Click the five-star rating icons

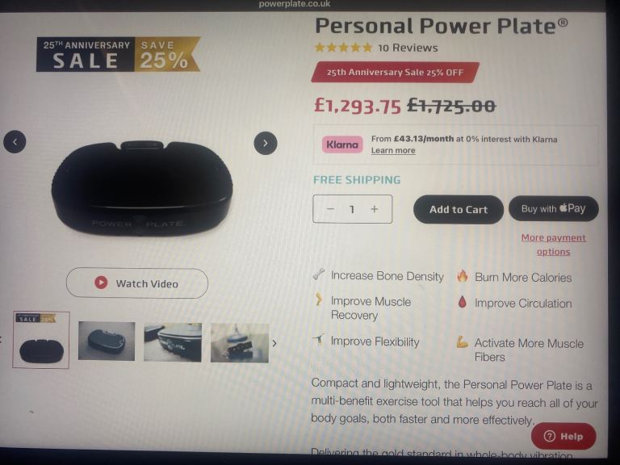click(x=343, y=48)
